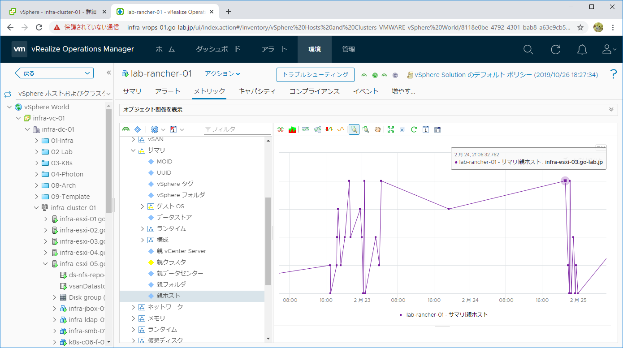Image resolution: width=623 pixels, height=348 pixels.
Task: Select the コンプライアンス tab
Action: tap(315, 91)
